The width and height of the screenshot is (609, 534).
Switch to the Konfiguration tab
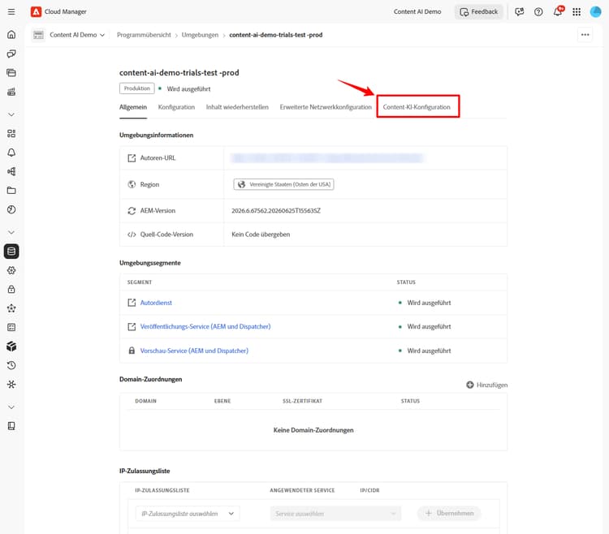pos(176,107)
